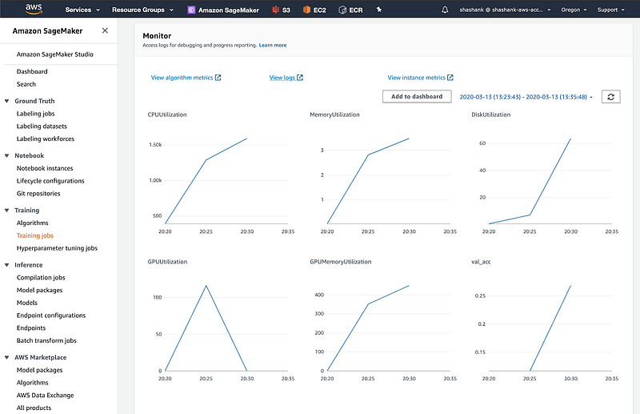Open the date time range selector
This screenshot has height=414, width=640.
pos(526,97)
